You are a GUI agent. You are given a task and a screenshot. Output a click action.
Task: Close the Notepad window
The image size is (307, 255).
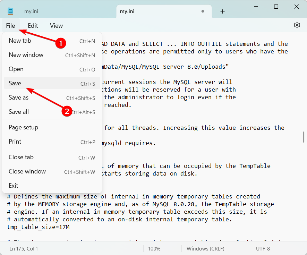(x=297, y=7)
